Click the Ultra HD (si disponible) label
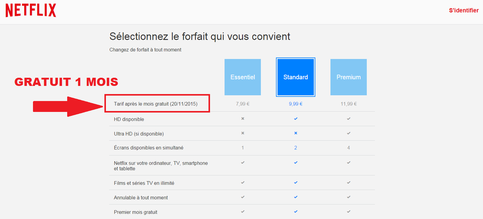The height and width of the screenshot is (219, 483). click(139, 134)
